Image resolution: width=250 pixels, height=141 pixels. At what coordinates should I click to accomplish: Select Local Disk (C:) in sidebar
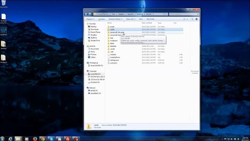point(95,74)
